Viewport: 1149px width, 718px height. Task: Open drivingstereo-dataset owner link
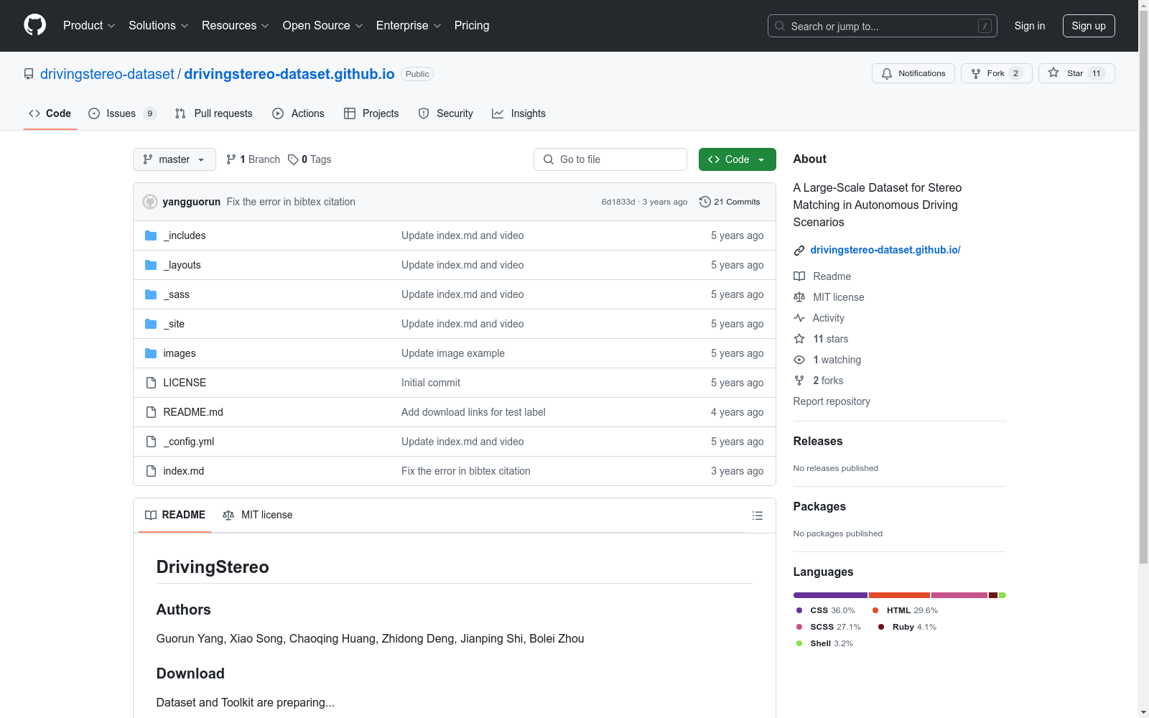[x=107, y=74]
